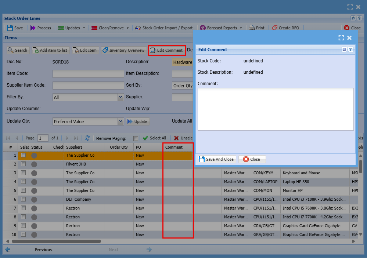Open Inventory Overview
The height and width of the screenshot is (258, 367).
[123, 50]
